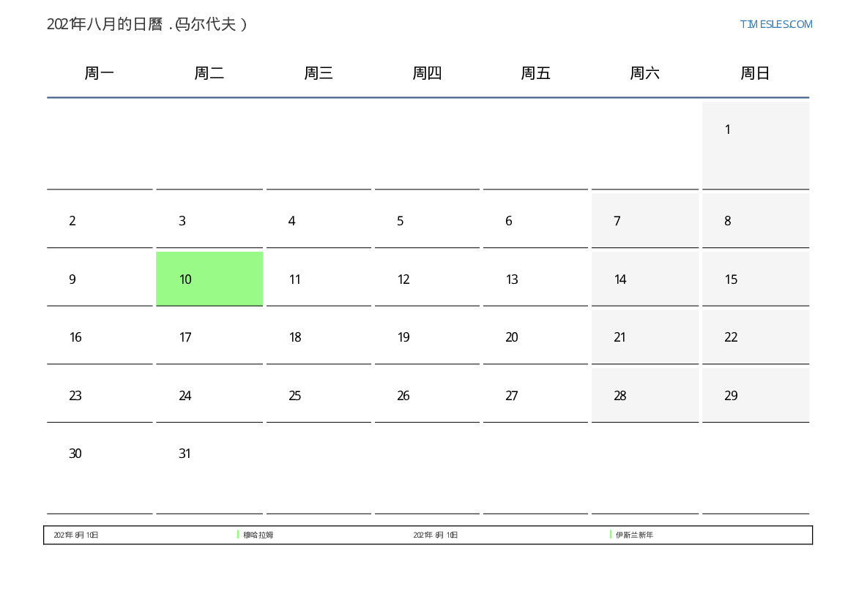This screenshot has height=605, width=856.
Task: Choose day 17 in the calendar
Action: (x=209, y=337)
